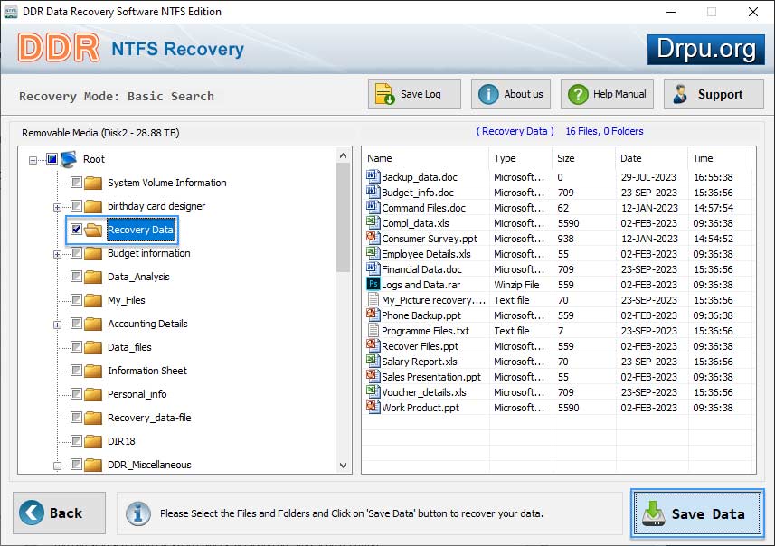The width and height of the screenshot is (775, 546).
Task: Click the Help Manual button label
Action: (619, 94)
